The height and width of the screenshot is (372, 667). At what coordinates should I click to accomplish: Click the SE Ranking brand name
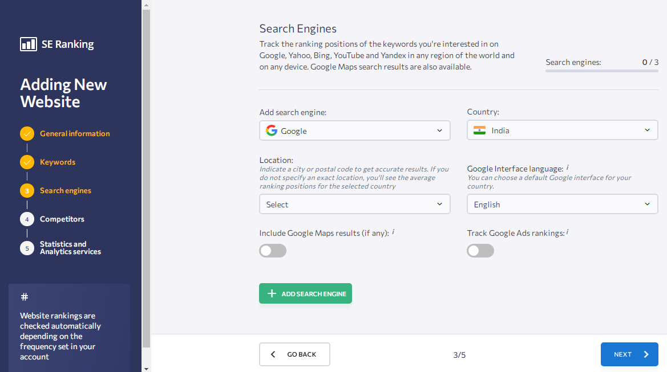click(68, 44)
